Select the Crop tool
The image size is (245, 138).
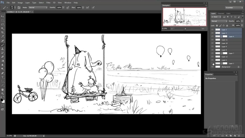(2, 33)
